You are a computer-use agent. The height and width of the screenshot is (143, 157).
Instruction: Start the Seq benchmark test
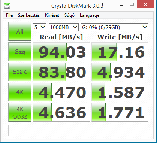pyautogui.click(x=20, y=52)
